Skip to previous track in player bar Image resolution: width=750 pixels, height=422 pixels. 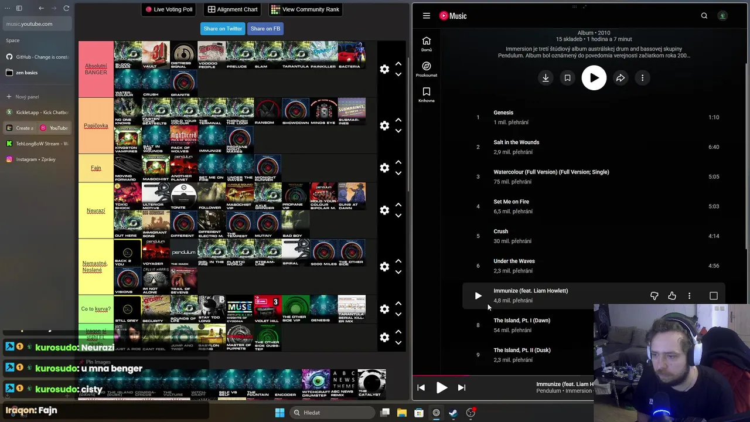421,387
